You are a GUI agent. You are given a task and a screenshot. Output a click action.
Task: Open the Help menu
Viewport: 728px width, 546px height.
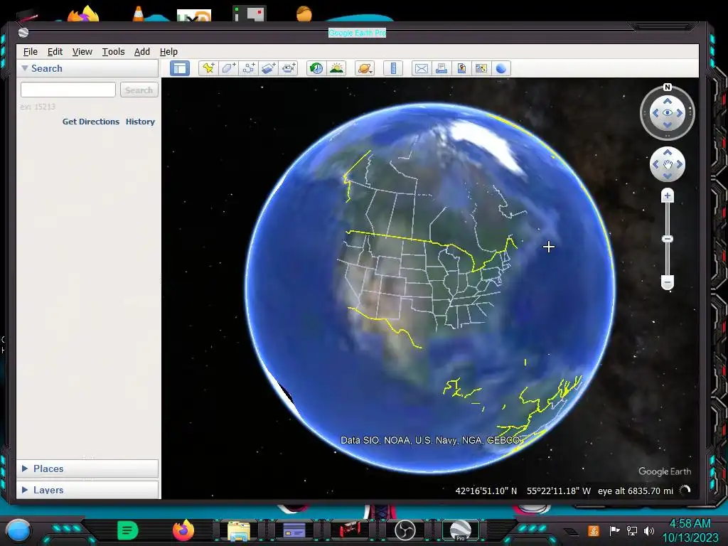tap(168, 51)
